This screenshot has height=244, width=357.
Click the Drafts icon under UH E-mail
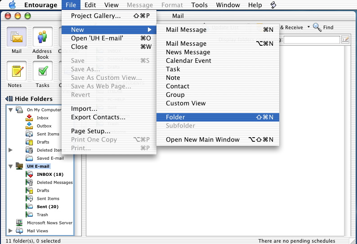[x=29, y=190]
